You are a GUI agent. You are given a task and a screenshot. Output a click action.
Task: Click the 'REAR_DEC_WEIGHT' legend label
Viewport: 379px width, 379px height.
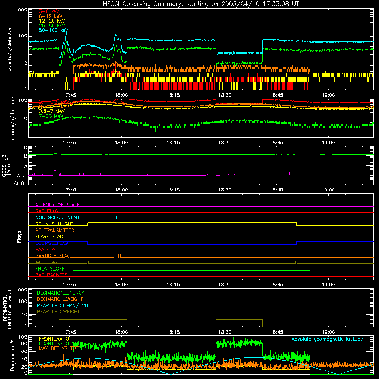(58, 312)
